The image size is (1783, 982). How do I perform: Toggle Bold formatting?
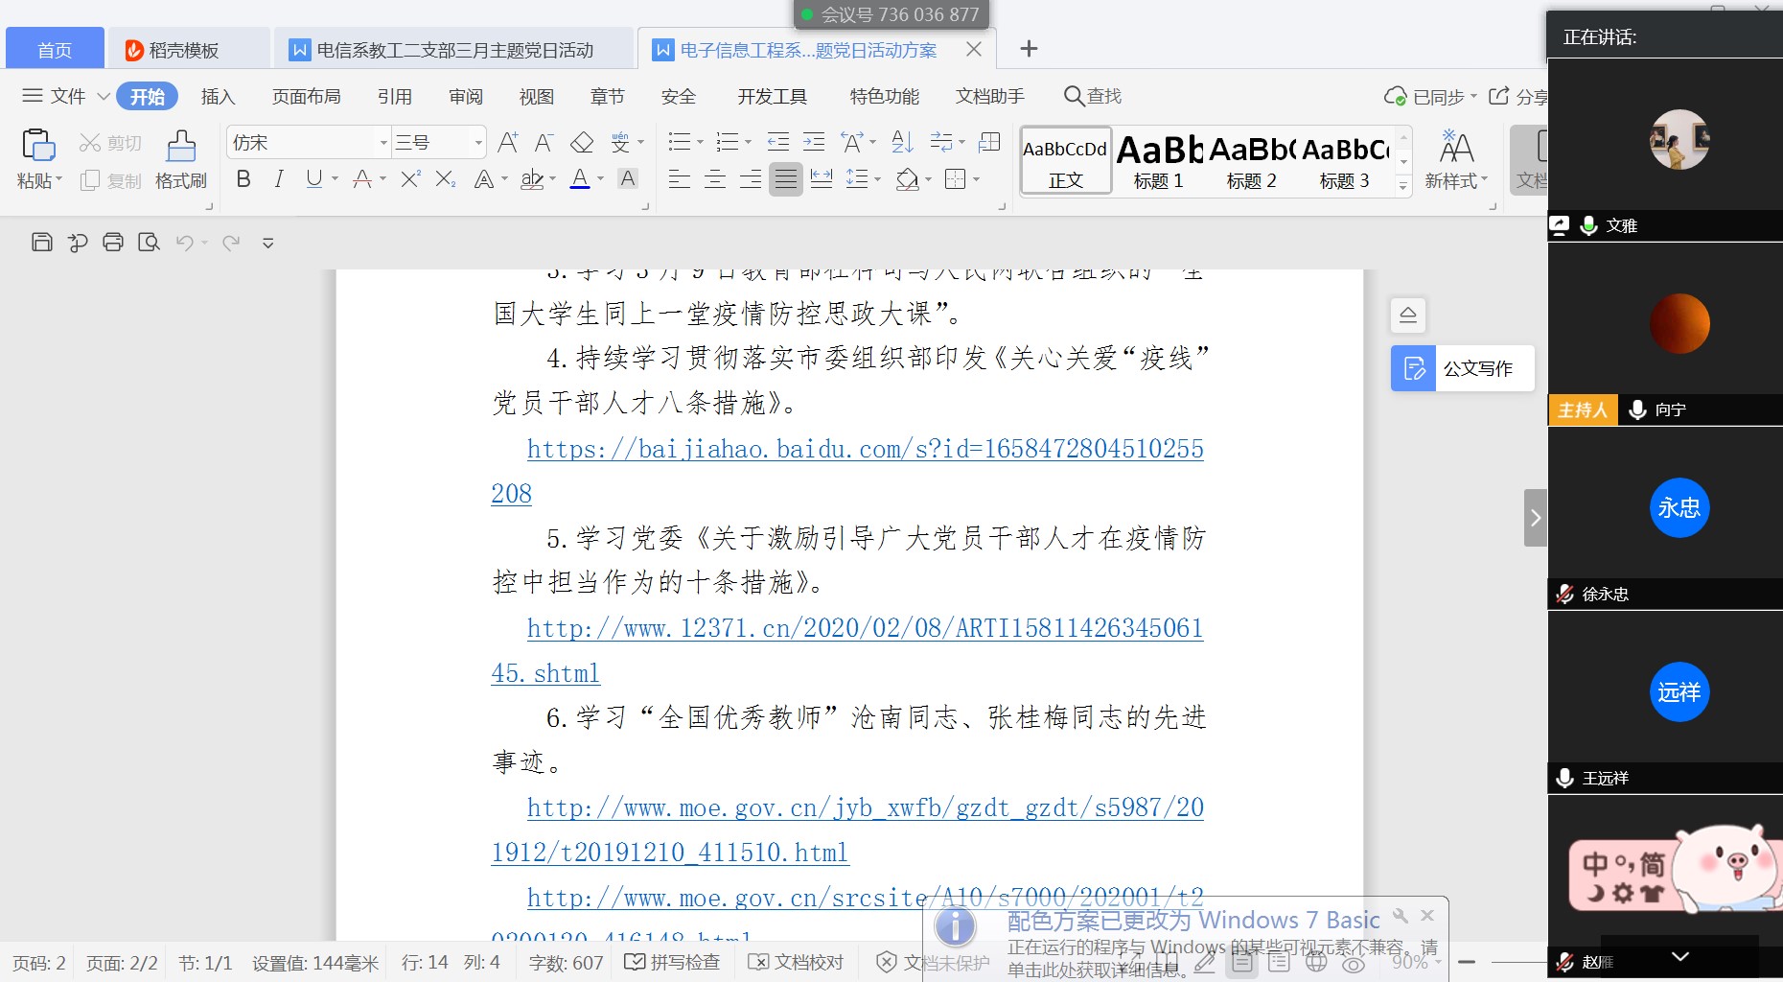243,179
